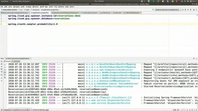
Task: Click Clear All trash icon in console
Action: pos(5,78)
